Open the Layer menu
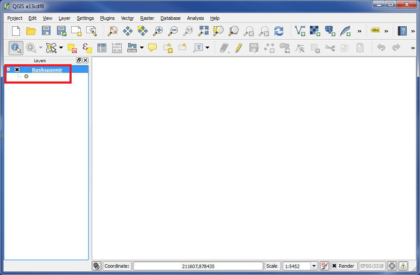The height and width of the screenshot is (275, 420). [x=65, y=18]
